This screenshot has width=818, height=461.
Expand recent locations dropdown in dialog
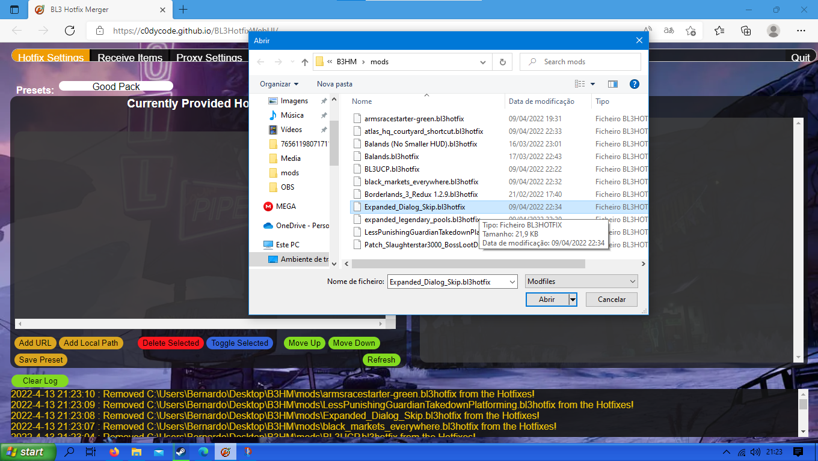point(292,62)
